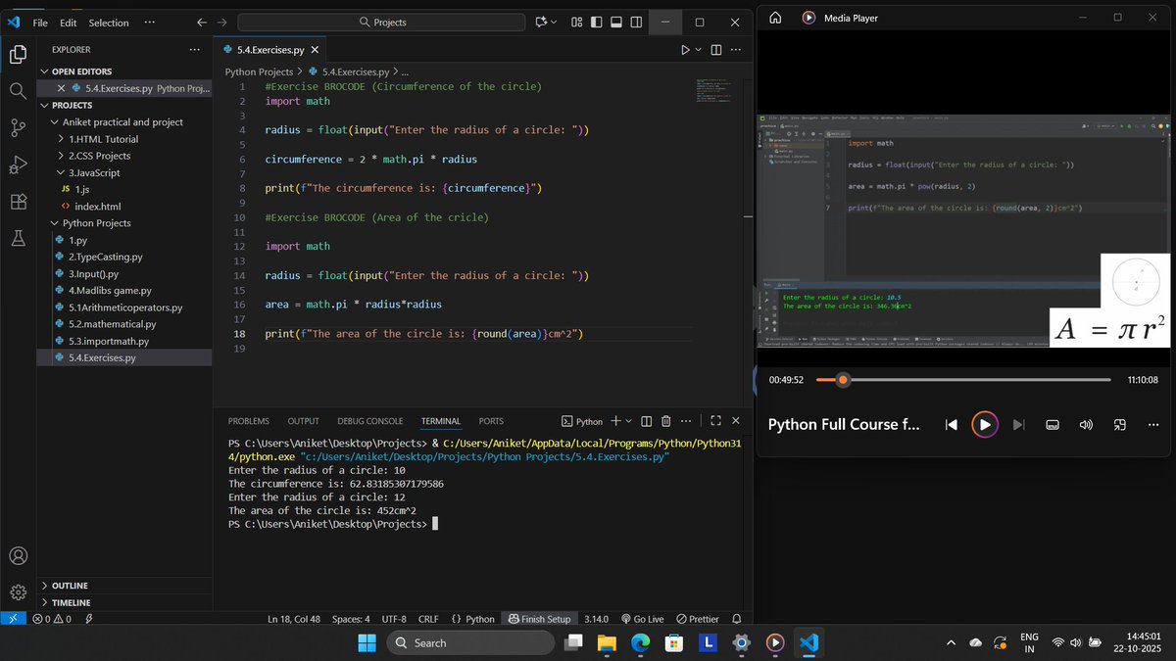Open notifications bell in status bar
The height and width of the screenshot is (661, 1176).
(x=736, y=619)
